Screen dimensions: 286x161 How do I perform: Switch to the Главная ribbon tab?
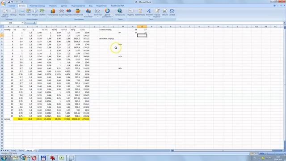tap(12, 6)
